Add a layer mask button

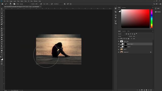pyautogui.click(x=142, y=90)
